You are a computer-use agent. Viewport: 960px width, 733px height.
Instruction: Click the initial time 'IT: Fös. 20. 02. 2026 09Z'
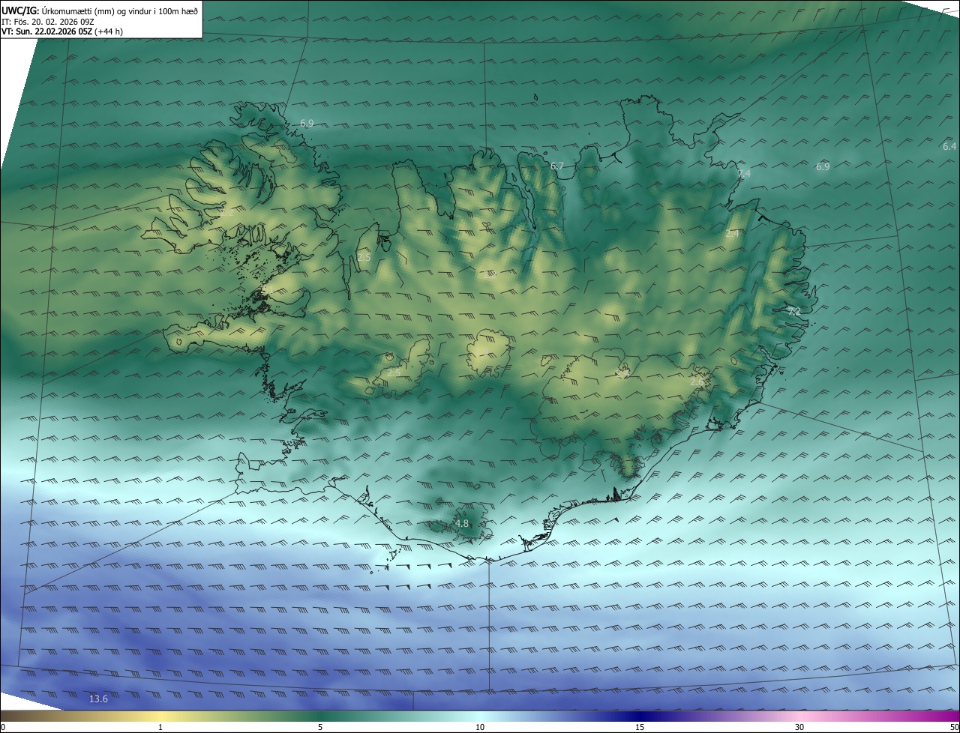(x=48, y=22)
